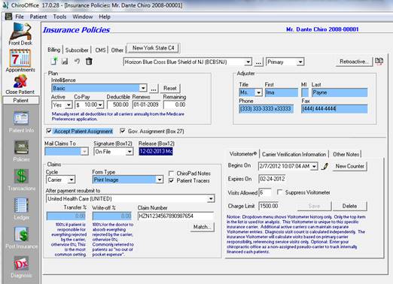Open the Front Desk icon
This screenshot has width=393, height=284.
click(20, 34)
